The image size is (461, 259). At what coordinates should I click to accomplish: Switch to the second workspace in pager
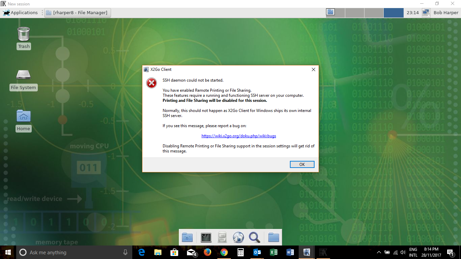point(355,13)
